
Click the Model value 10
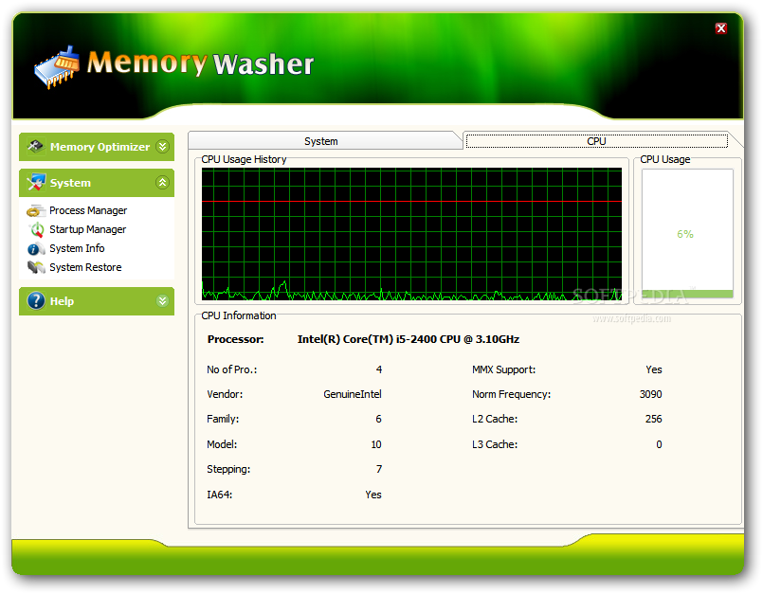376,444
